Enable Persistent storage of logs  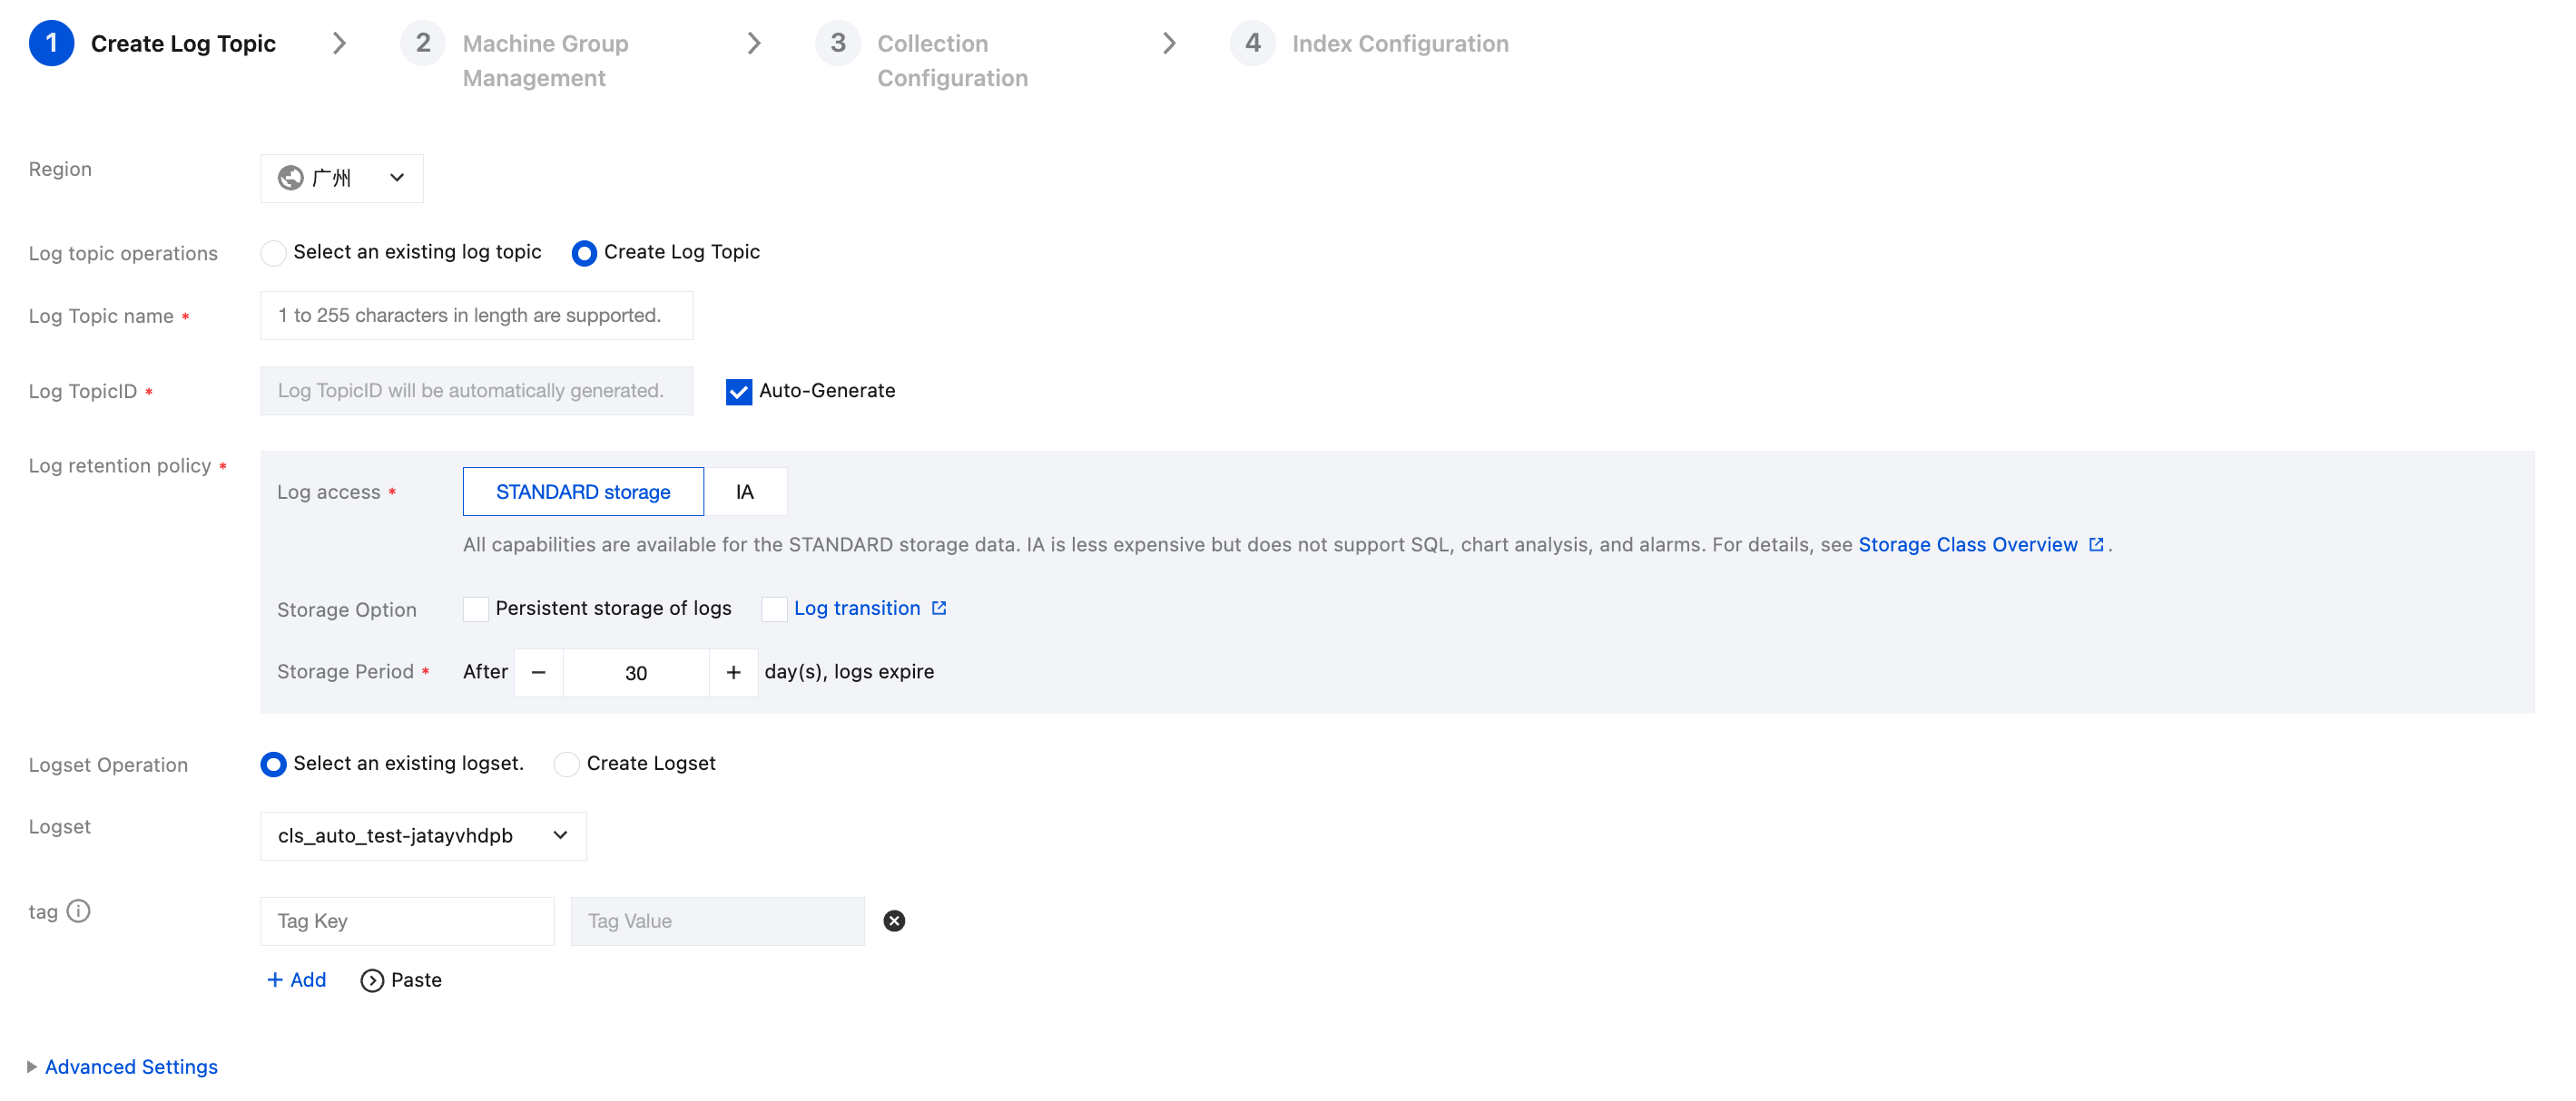[476, 609]
